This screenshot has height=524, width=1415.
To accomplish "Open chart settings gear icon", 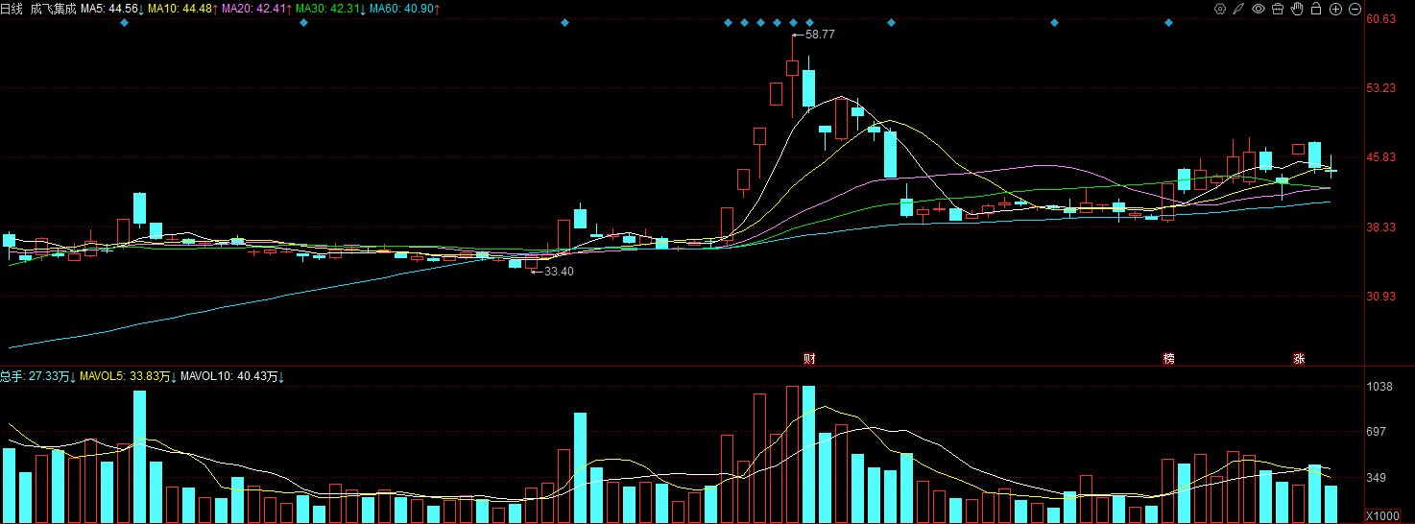I will click(1220, 9).
